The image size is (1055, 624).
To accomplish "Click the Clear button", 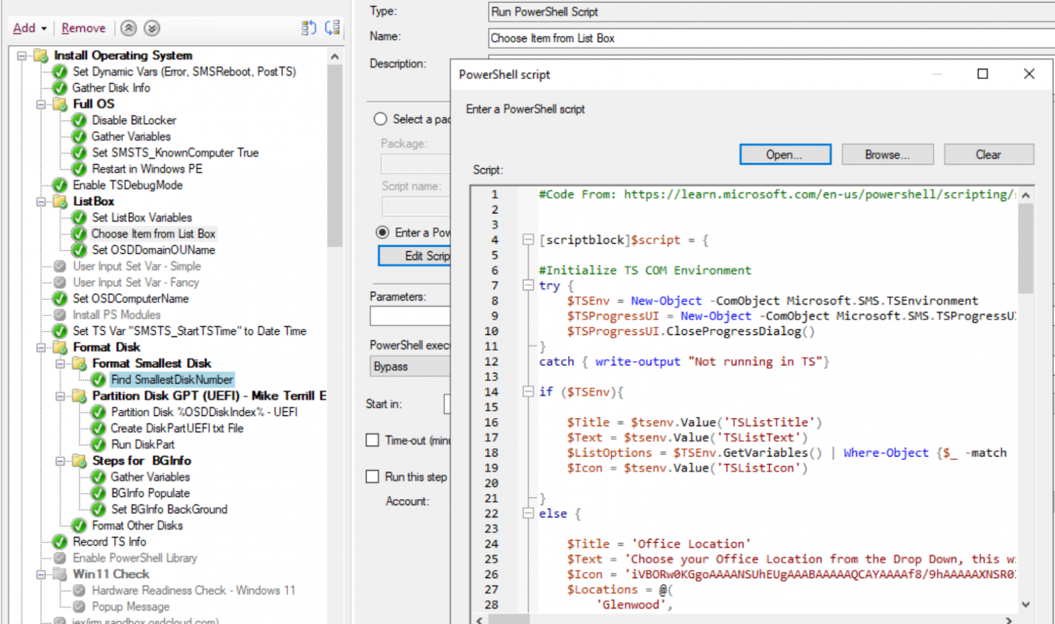I will pos(988,154).
